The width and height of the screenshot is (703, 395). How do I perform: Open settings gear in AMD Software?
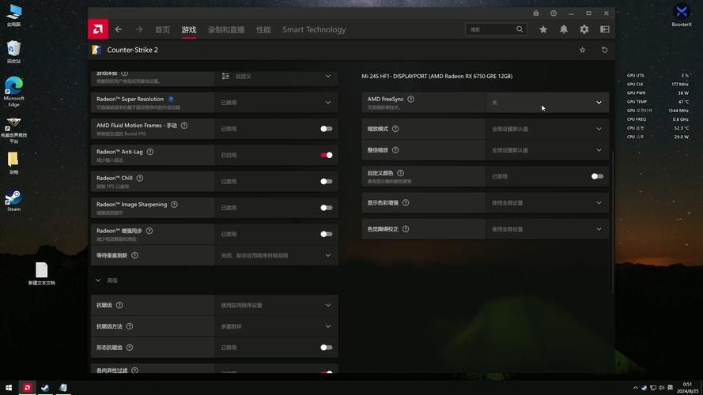point(584,29)
